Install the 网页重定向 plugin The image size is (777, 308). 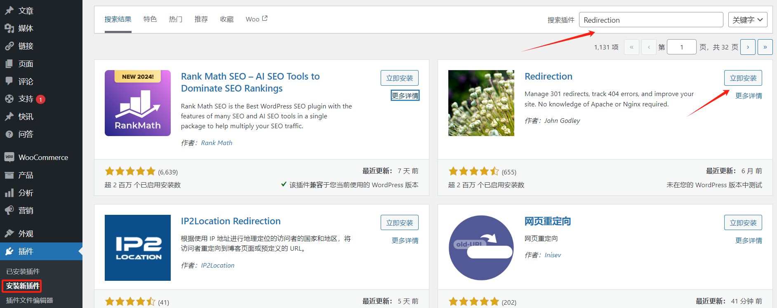click(743, 223)
